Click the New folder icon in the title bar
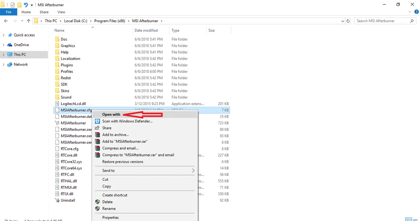 point(19,5)
